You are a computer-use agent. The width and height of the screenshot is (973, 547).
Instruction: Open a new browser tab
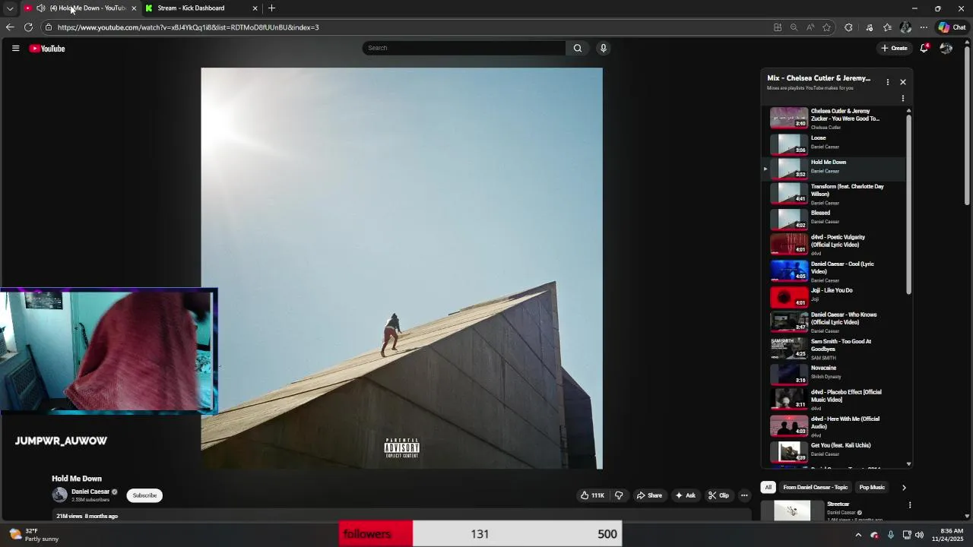pos(271,8)
